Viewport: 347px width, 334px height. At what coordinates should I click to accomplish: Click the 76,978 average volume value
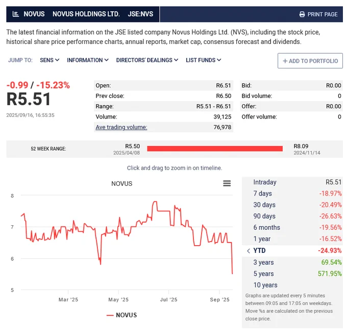click(x=222, y=127)
